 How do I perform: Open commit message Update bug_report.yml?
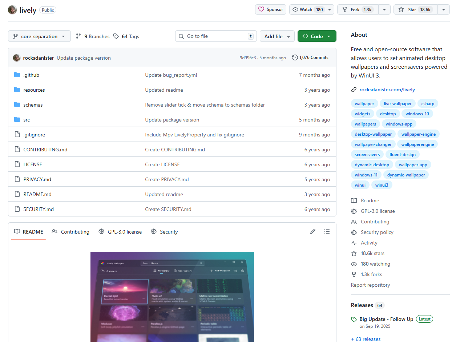171,75
